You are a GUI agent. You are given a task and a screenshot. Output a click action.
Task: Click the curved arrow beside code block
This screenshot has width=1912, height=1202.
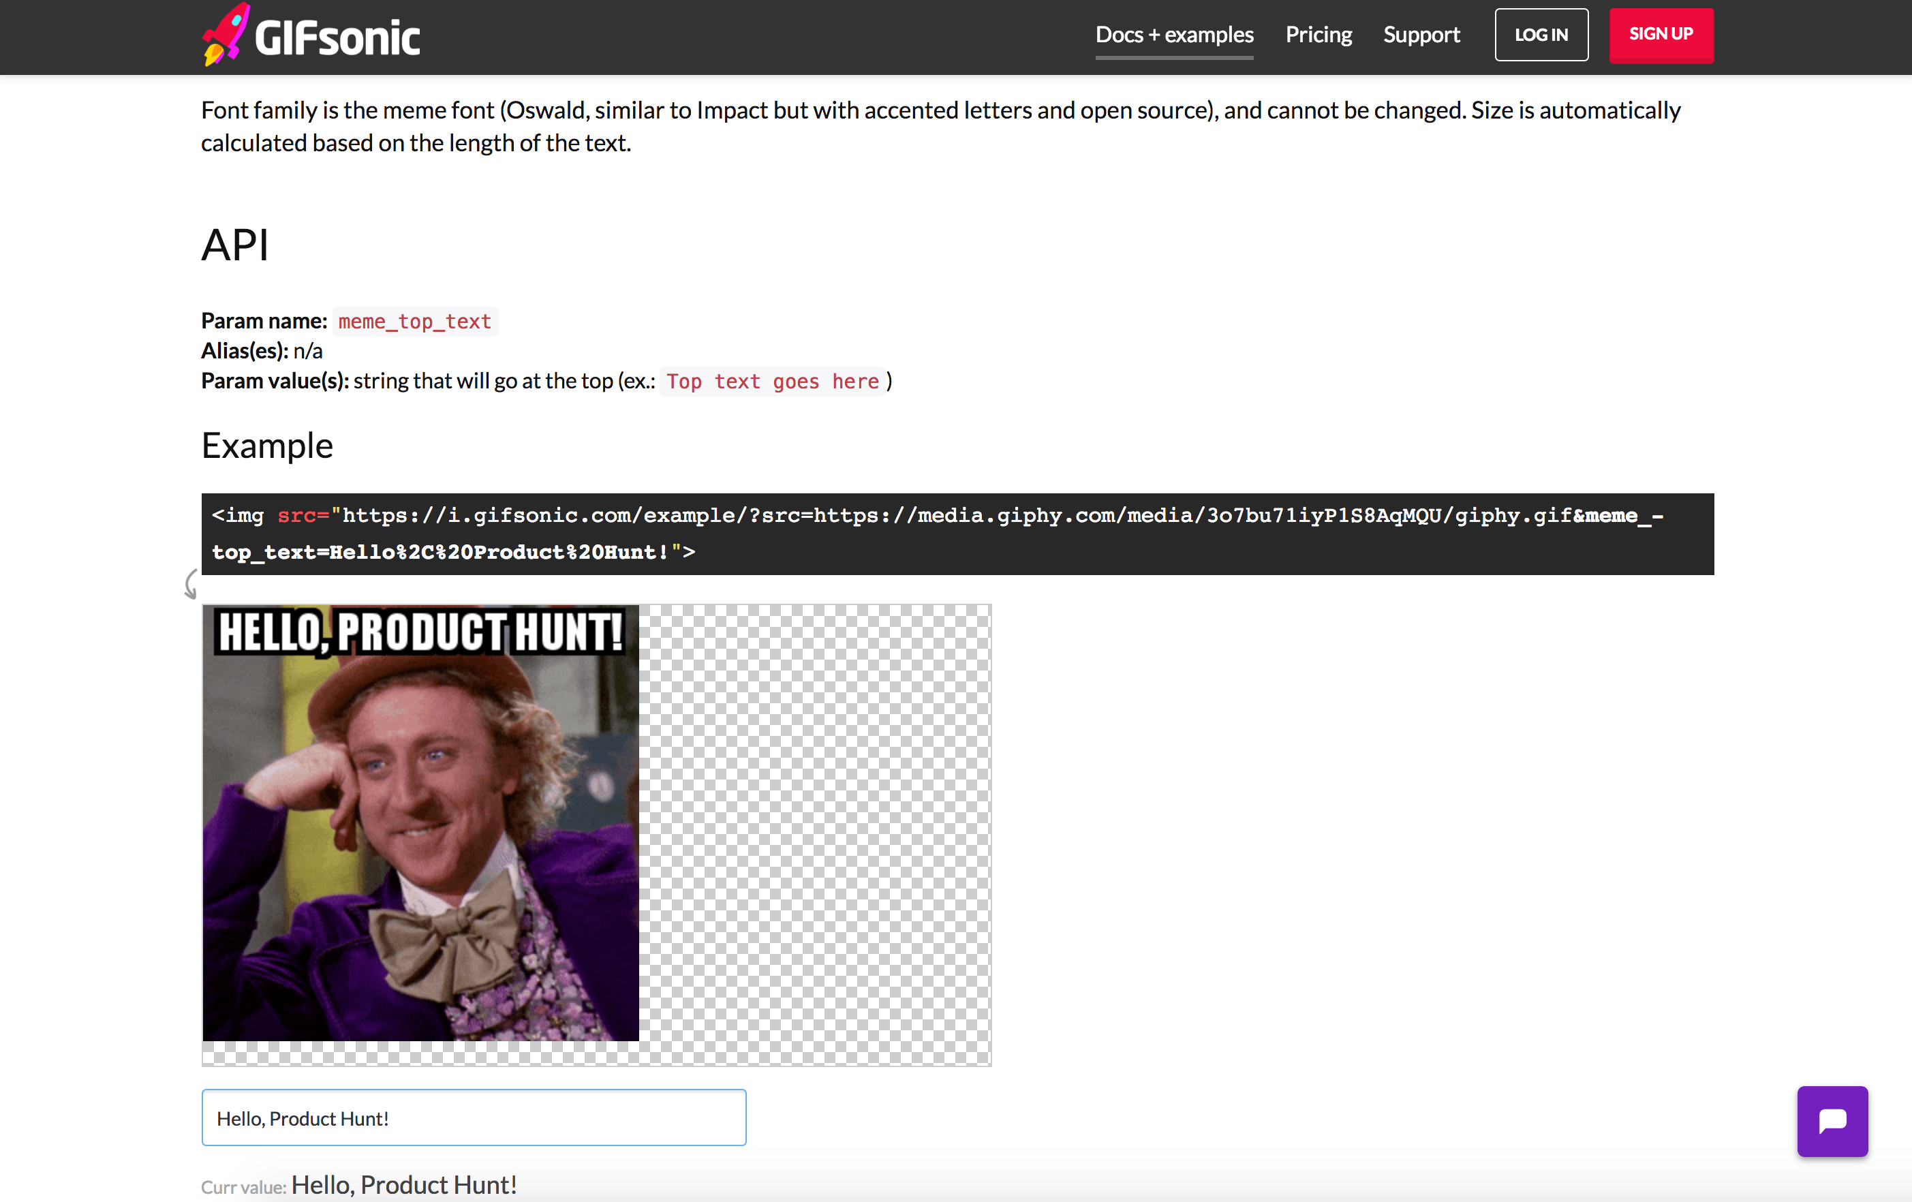tap(191, 585)
